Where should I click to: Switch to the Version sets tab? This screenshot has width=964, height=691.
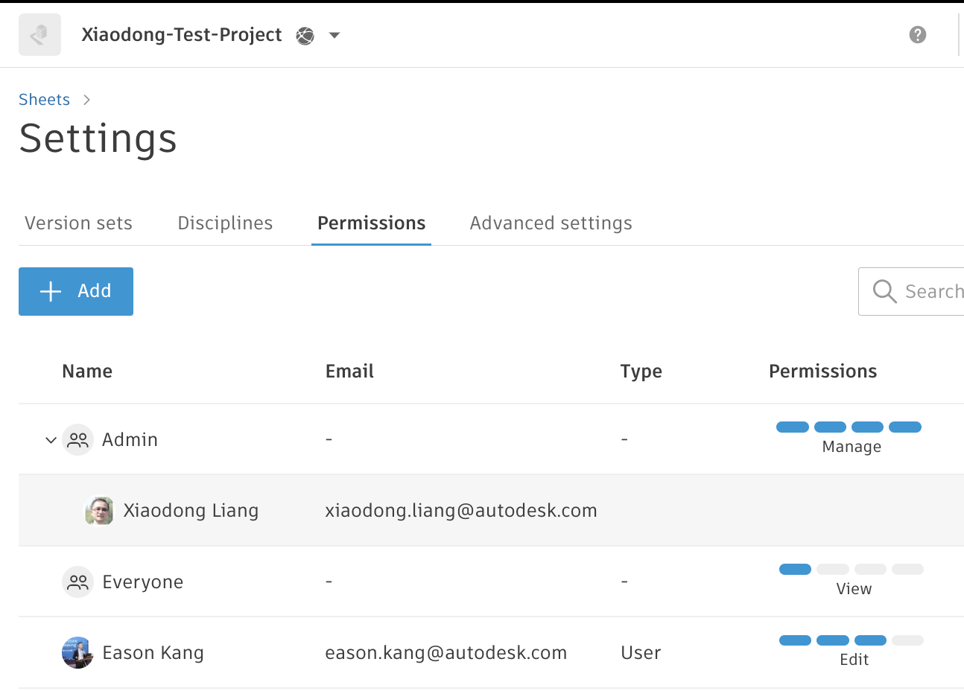(78, 223)
